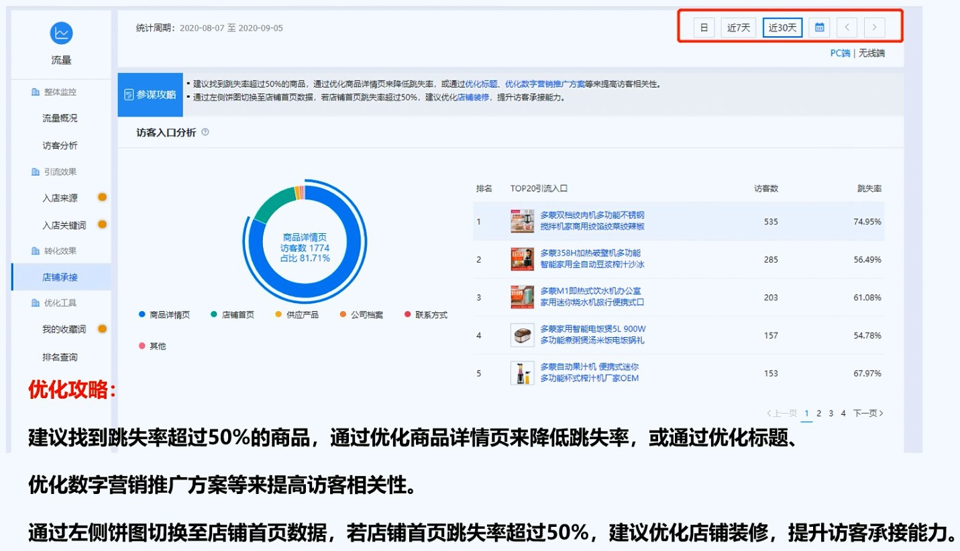Viewport: 960px width, 551px height.
Task: Toggle 其他 legend item
Action: (x=152, y=346)
